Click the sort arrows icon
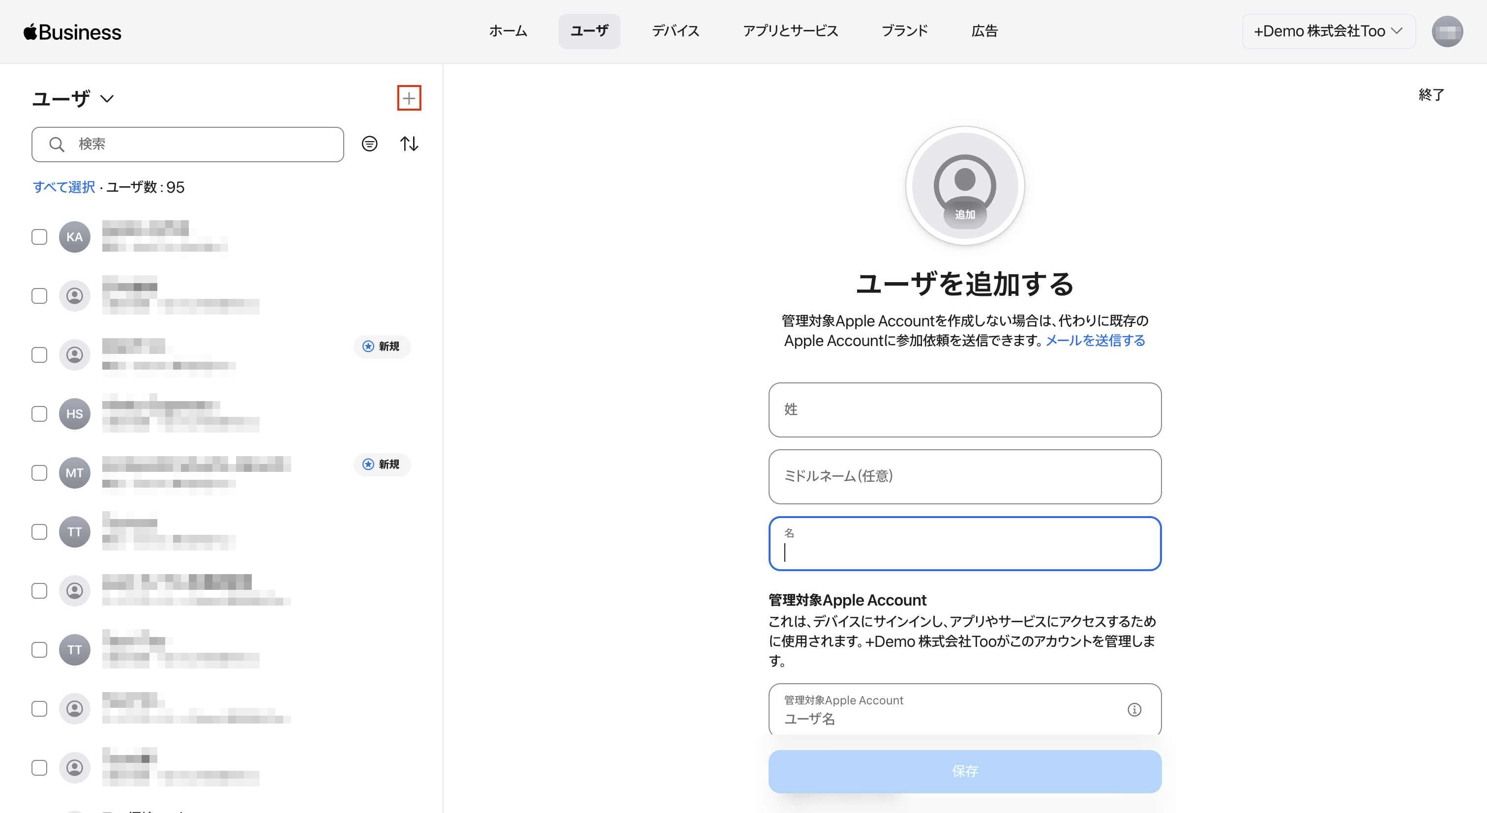 click(x=409, y=144)
